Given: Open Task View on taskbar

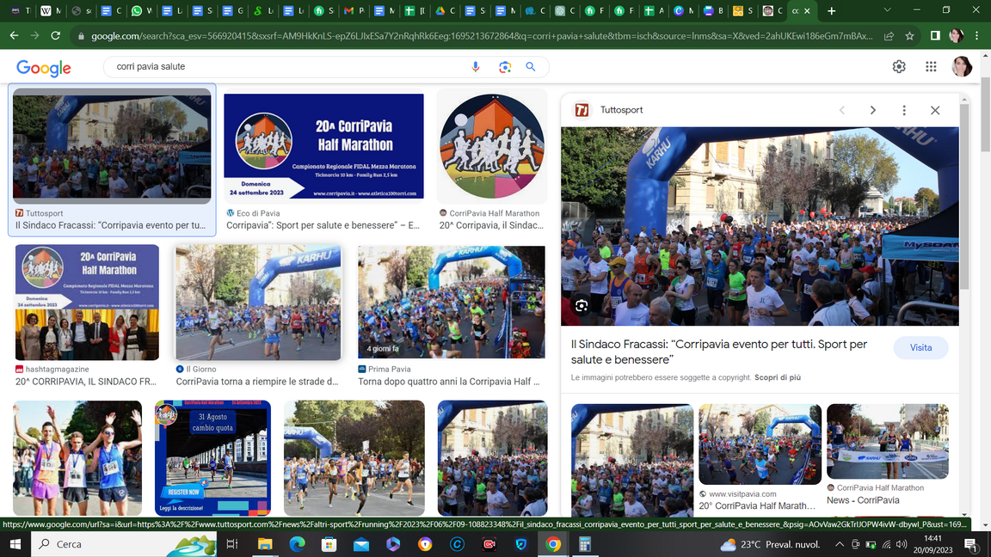Looking at the screenshot, I should (x=232, y=544).
